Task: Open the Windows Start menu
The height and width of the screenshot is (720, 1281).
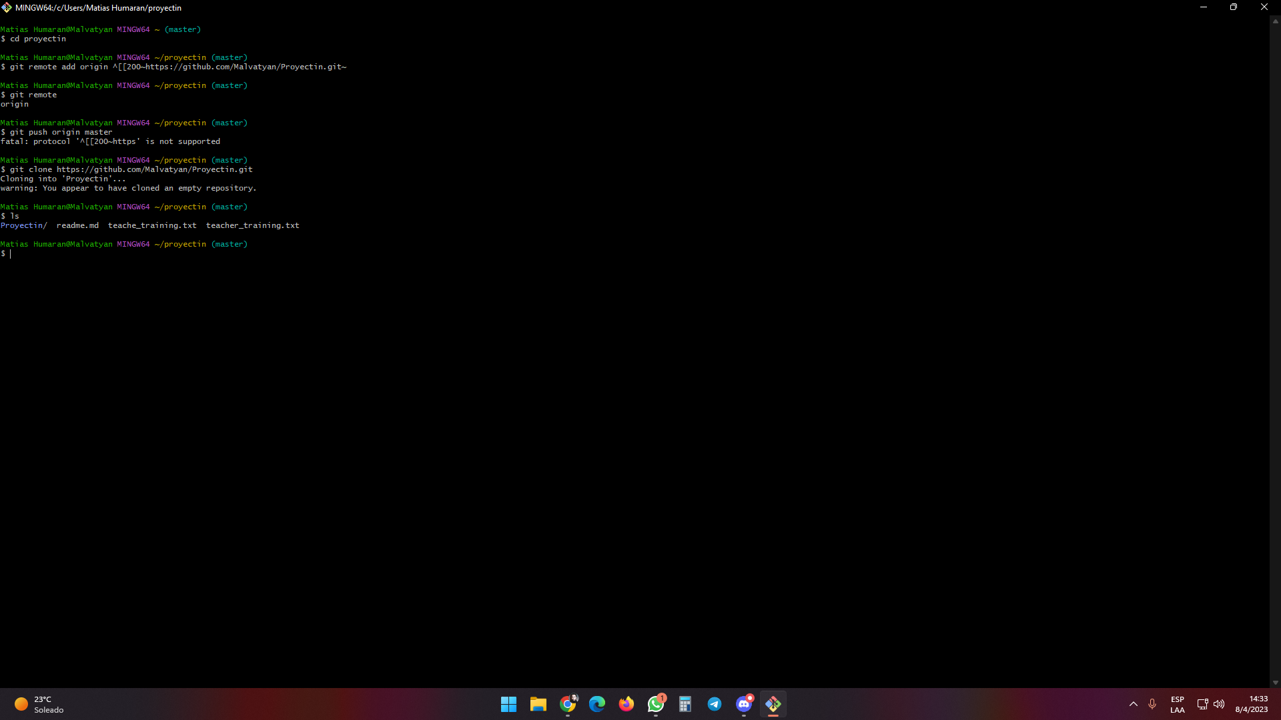Action: point(508,704)
